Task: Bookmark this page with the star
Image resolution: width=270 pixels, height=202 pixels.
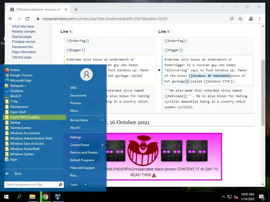Action: [240, 19]
